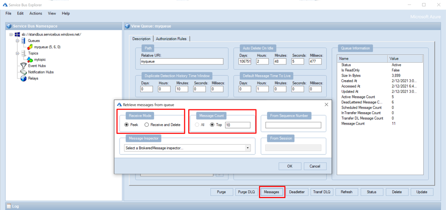
Task: Select mytopic in the tree
Action: [x=40, y=60]
